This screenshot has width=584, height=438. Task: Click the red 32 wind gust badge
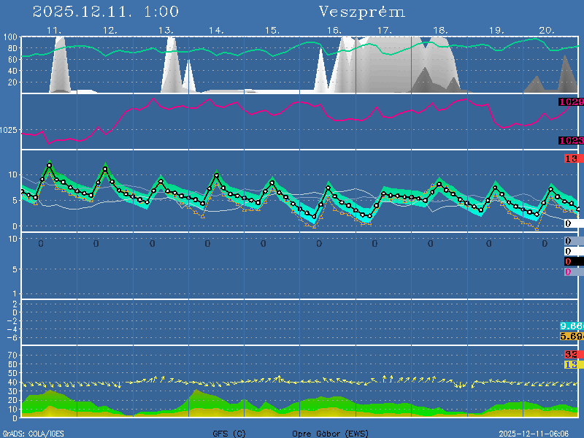coord(571,355)
